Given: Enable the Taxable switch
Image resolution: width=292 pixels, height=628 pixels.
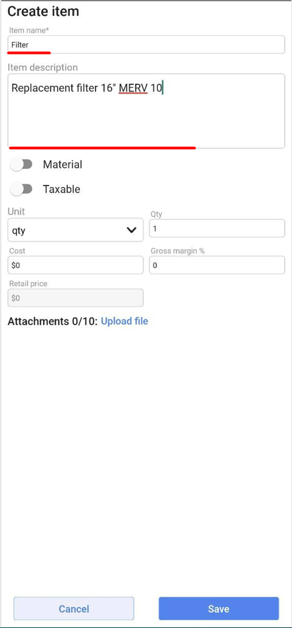Looking at the screenshot, I should [21, 189].
